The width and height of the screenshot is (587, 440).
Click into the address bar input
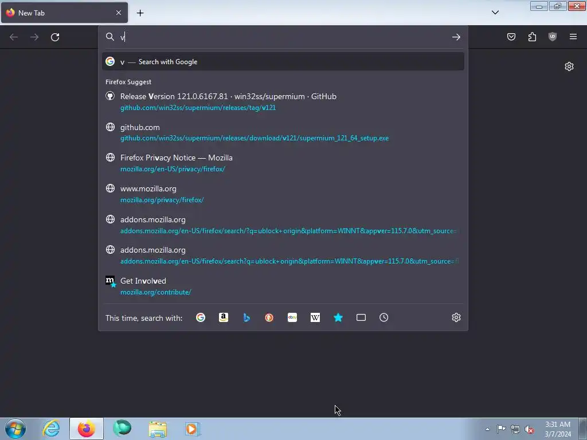click(283, 37)
